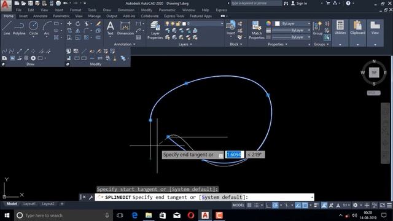Toggle lineweight display in status bar
393x221 pixels.
tap(317, 205)
